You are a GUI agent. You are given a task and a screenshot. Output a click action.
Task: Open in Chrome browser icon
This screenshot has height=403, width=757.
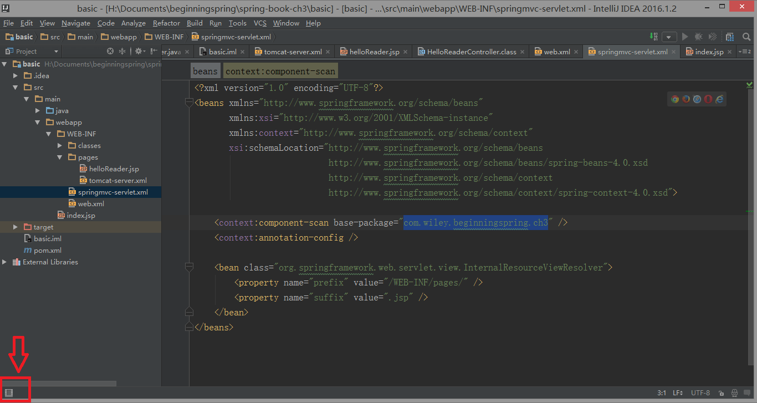(x=675, y=99)
